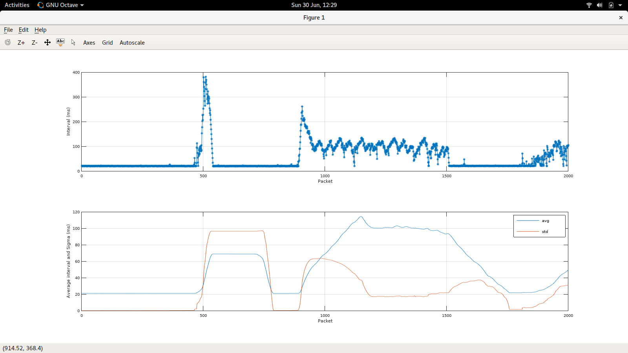Image resolution: width=628 pixels, height=353 pixels.
Task: Pick the arrow select pointer tool
Action: pos(73,42)
